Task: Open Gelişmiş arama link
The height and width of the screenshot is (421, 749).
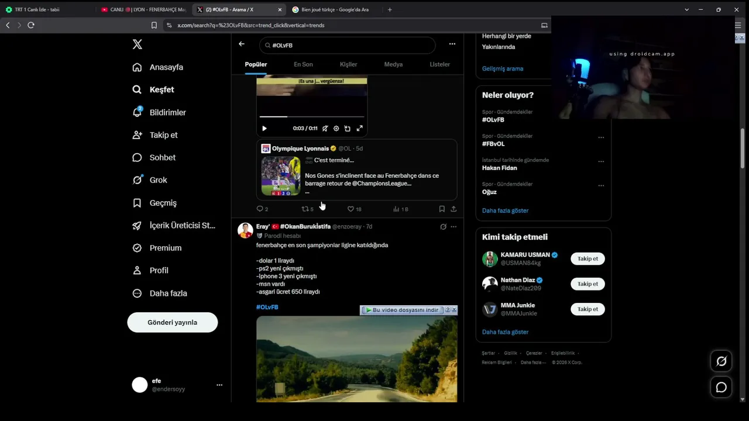Action: click(503, 68)
